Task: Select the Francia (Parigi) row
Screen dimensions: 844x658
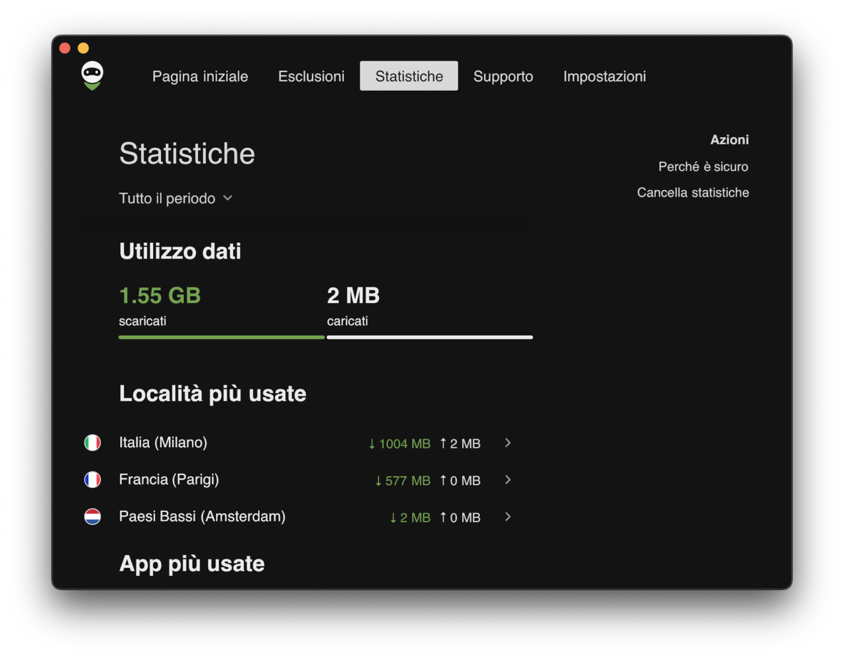Action: (298, 480)
